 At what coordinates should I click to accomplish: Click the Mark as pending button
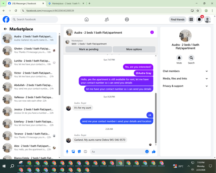click(89, 49)
